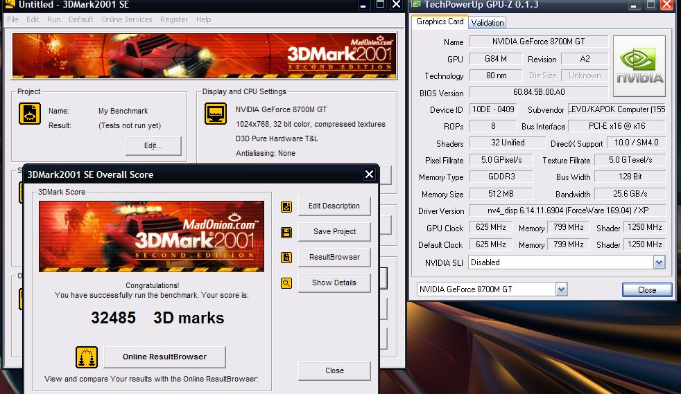Click the 3DMark2001 main window banner
Image resolution: width=681 pixels, height=394 pixels.
[204, 56]
